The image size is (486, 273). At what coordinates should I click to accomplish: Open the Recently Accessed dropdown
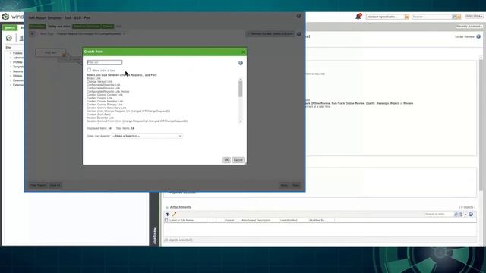pyautogui.click(x=469, y=27)
